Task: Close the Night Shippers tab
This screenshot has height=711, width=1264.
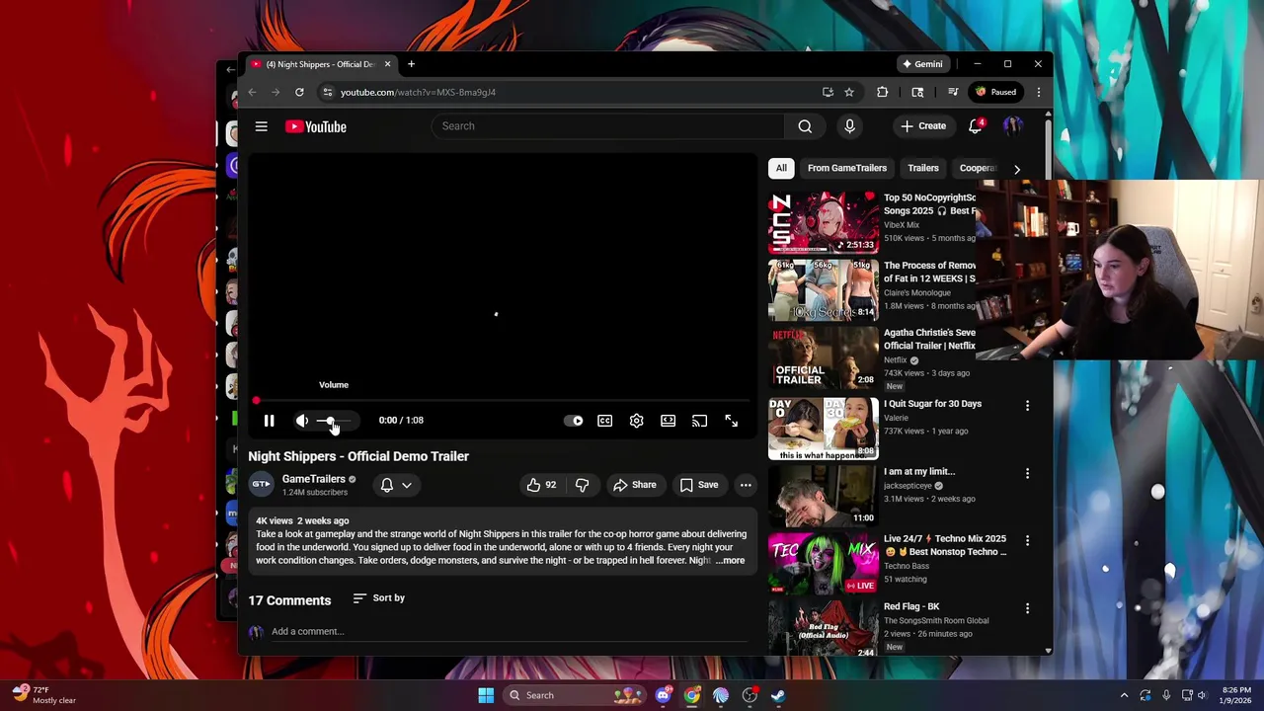Action: [x=387, y=64]
